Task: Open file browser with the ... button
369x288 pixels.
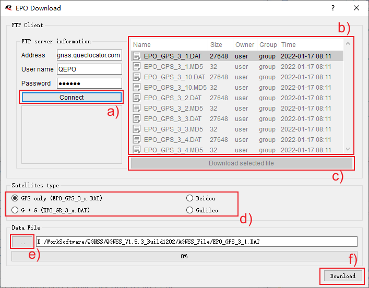Action: tap(21, 242)
